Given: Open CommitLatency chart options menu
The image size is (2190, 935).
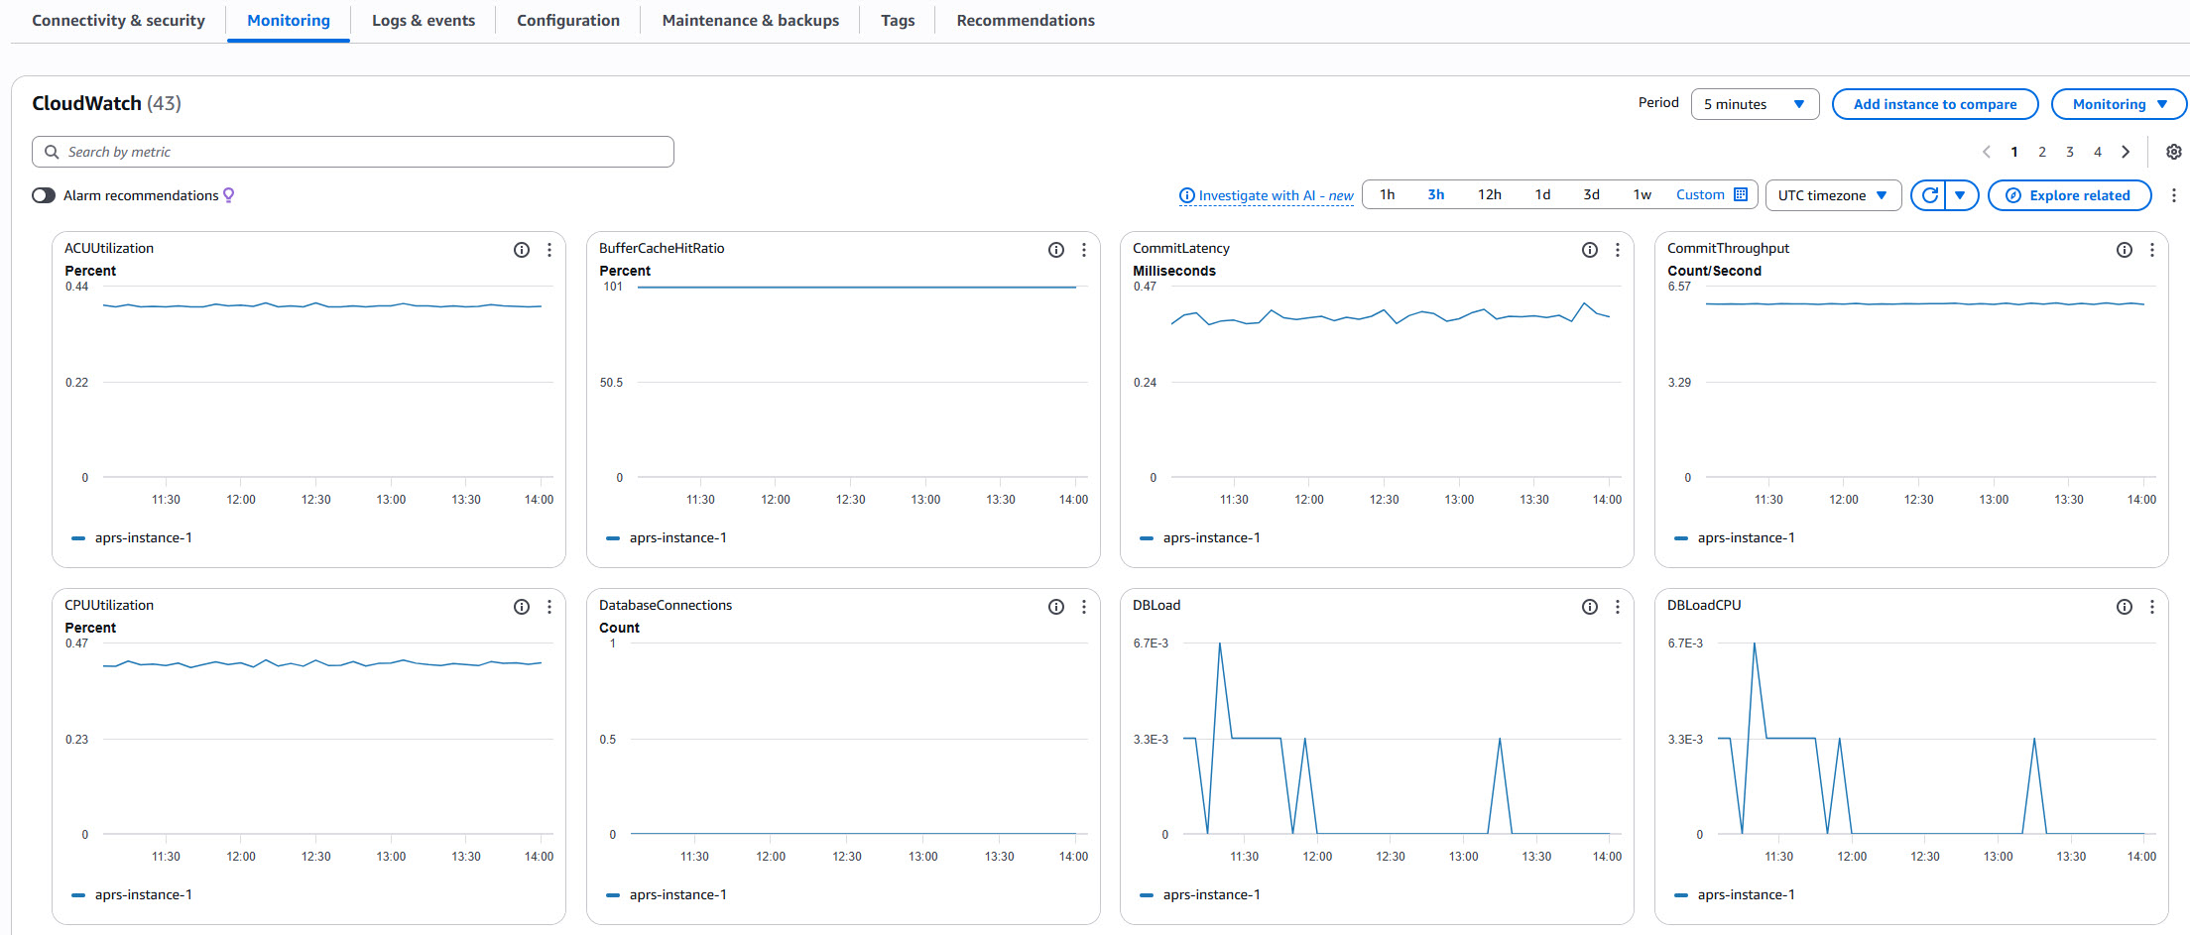Looking at the screenshot, I should pos(1617,250).
